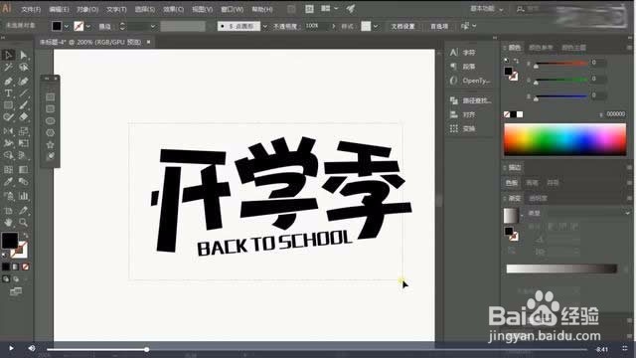636x358 pixels.
Task: Click the 文档设置 button
Action: [402, 27]
